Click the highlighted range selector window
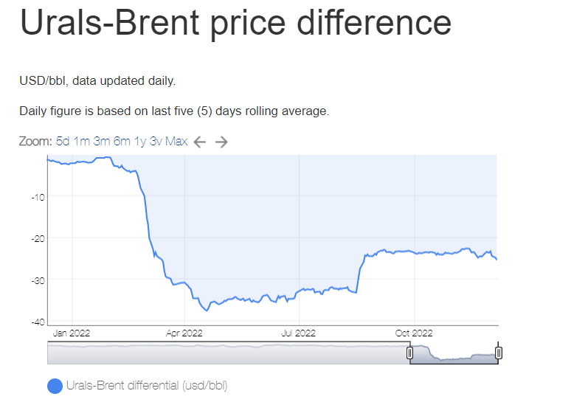This screenshot has width=588, height=405. tap(454, 354)
